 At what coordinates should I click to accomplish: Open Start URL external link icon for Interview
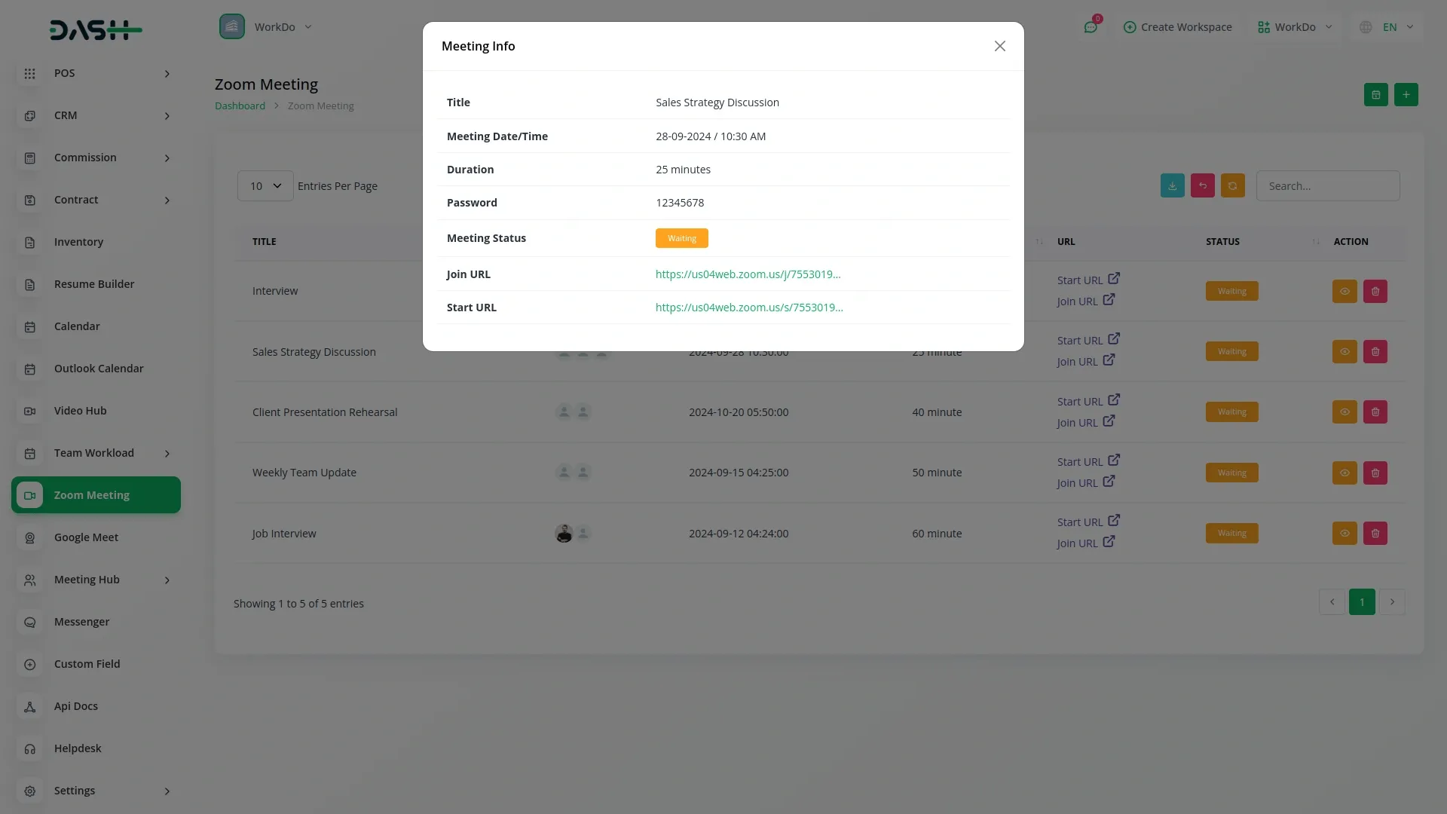1114,279
